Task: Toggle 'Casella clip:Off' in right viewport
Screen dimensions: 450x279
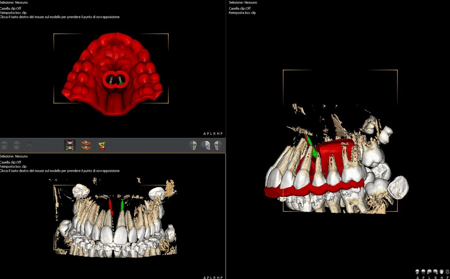Action: pyautogui.click(x=239, y=8)
